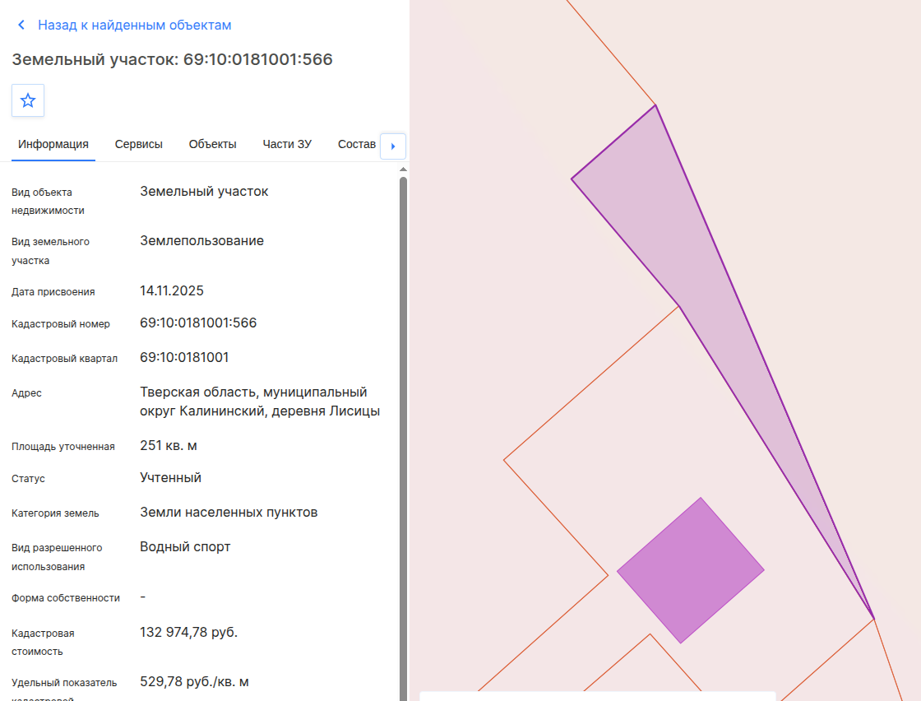Screen dimensions: 921x701
Task: Click the status value 'Учтенный'
Action: pyautogui.click(x=170, y=478)
